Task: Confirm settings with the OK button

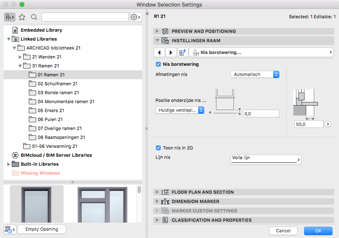Action: tap(318, 231)
